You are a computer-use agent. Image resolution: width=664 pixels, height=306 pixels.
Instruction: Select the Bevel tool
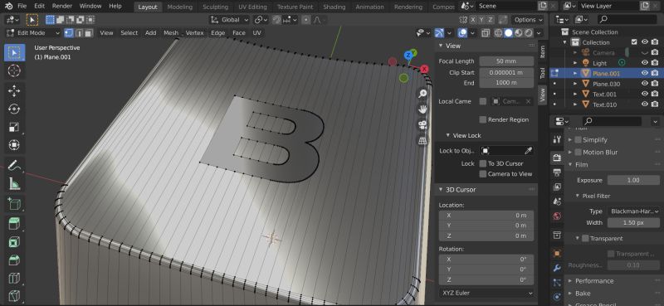(14, 260)
